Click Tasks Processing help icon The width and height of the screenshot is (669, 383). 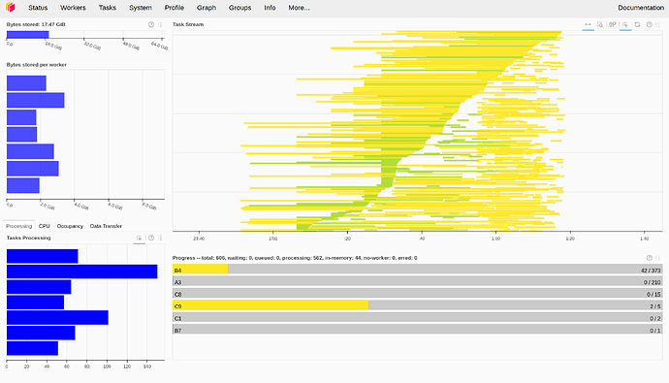[151, 238]
